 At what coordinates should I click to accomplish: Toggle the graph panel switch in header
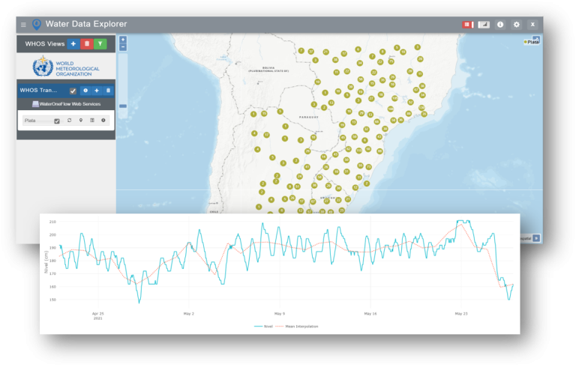[484, 25]
